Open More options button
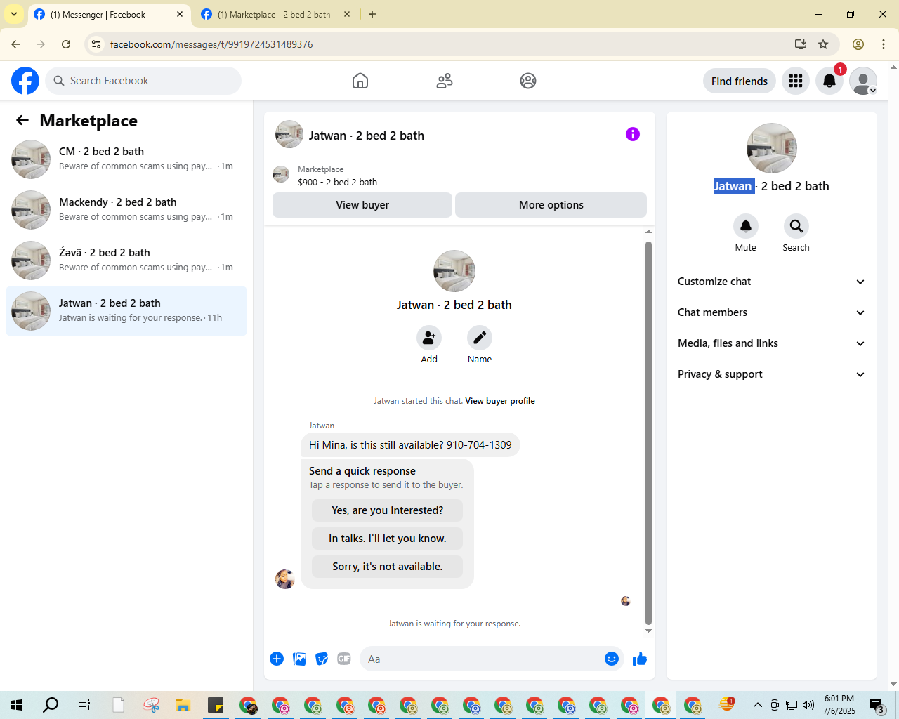The width and height of the screenshot is (899, 719). tap(551, 205)
